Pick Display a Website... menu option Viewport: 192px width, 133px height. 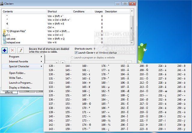point(20,88)
